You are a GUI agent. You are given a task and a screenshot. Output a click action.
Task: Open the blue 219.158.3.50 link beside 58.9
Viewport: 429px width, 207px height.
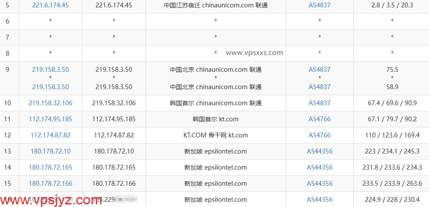click(51, 87)
